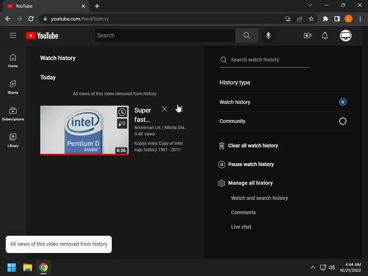Screen dimensions: 368x276
Task: Select the Watch history radio button
Action: pos(342,102)
